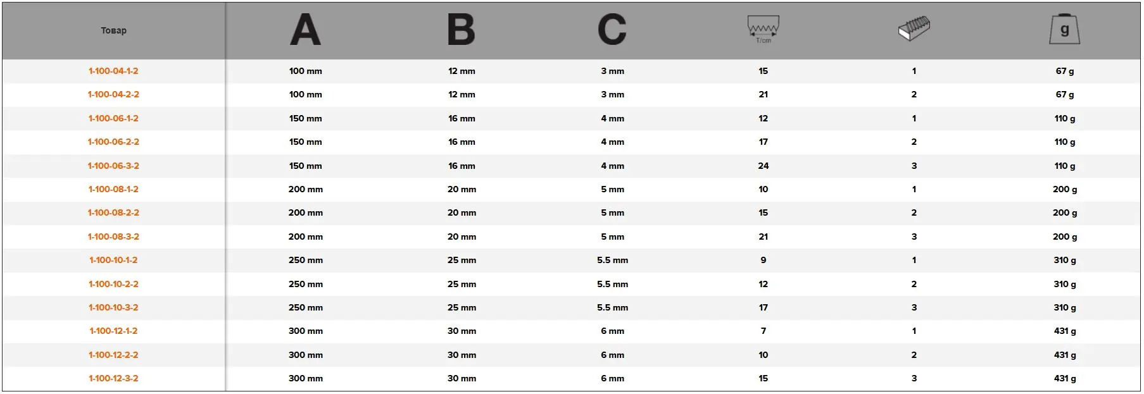The width and height of the screenshot is (1144, 394).
Task: Click the column B dimension header
Action: (461, 30)
